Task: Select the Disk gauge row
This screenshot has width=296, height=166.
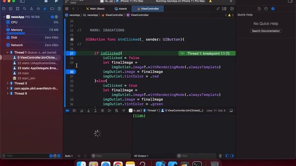Action: tap(32, 37)
